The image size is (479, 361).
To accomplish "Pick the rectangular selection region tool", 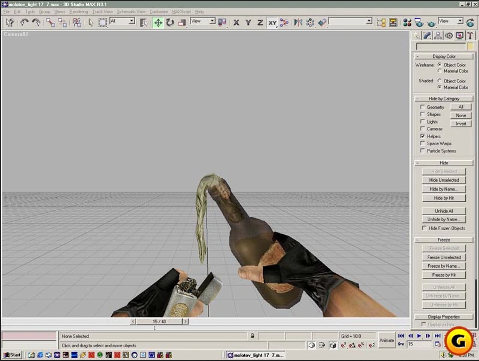I will coord(103,22).
